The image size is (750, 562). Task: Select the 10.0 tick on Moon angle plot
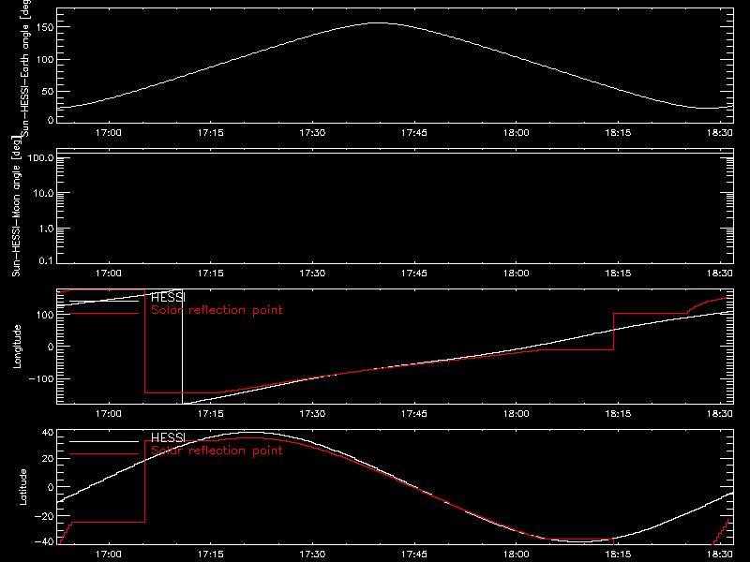click(x=43, y=193)
